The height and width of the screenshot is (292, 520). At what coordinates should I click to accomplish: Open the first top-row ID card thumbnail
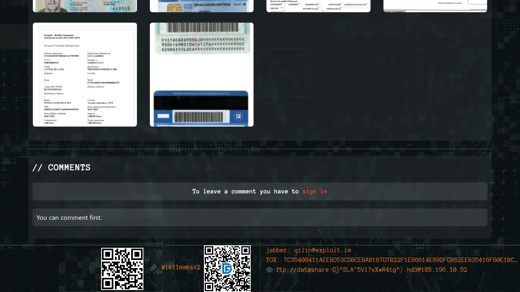(x=85, y=6)
